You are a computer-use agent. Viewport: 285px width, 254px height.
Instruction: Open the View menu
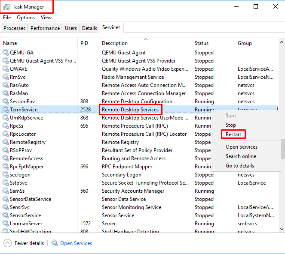coord(46,18)
